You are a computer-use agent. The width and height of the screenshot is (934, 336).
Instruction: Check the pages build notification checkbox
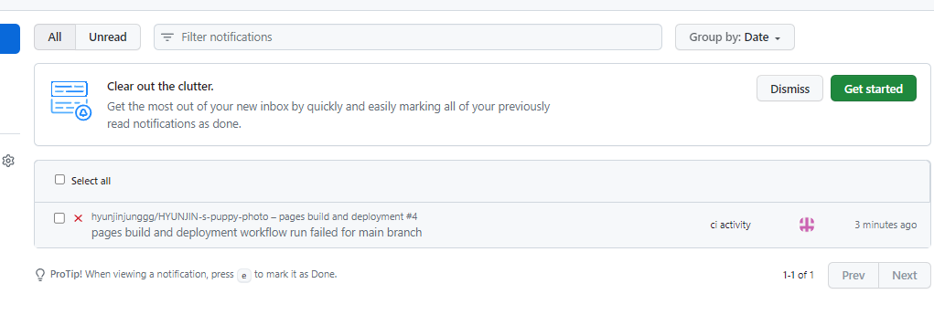pyautogui.click(x=59, y=218)
